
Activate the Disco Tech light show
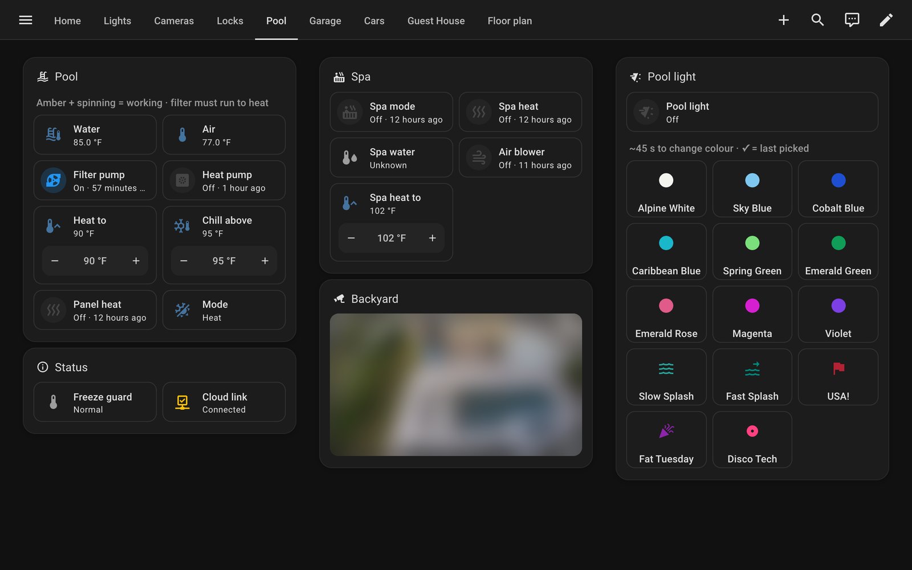(752, 440)
